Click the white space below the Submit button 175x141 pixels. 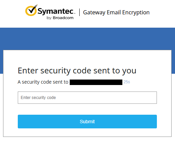[87, 132]
